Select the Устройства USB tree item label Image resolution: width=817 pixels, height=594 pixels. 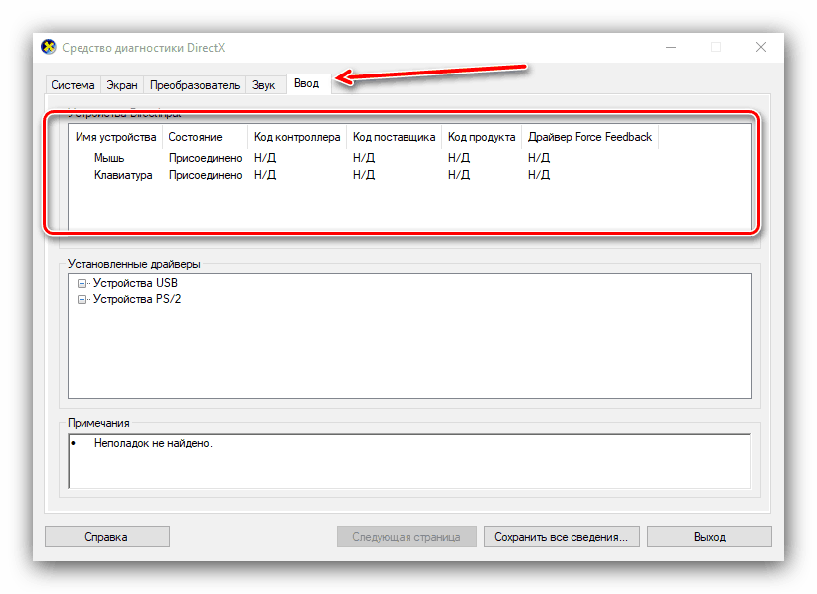coord(135,283)
